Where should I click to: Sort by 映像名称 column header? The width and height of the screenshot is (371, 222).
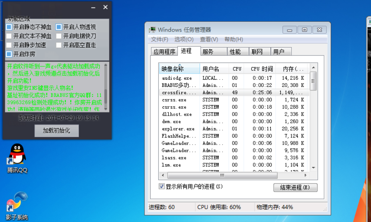[x=180, y=69]
